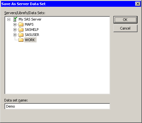Image resolution: width=142 pixels, height=123 pixels.
Task: Select the SASUSER library label
Action: [32, 35]
